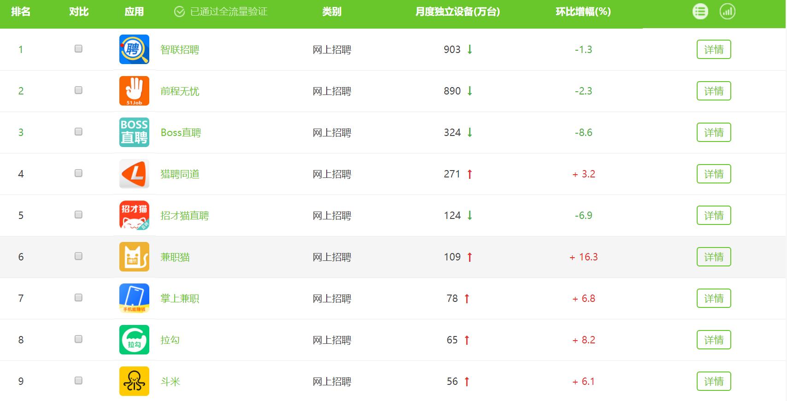Open 详情 for 招才猫直聘
This screenshot has width=787, height=401.
pos(714,215)
